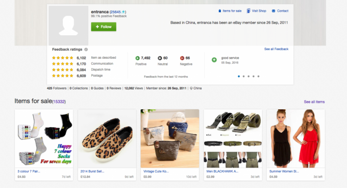Image resolution: width=347 pixels, height=188 pixels.
Task: Click the £2.99 price text
Action: (x=210, y=177)
